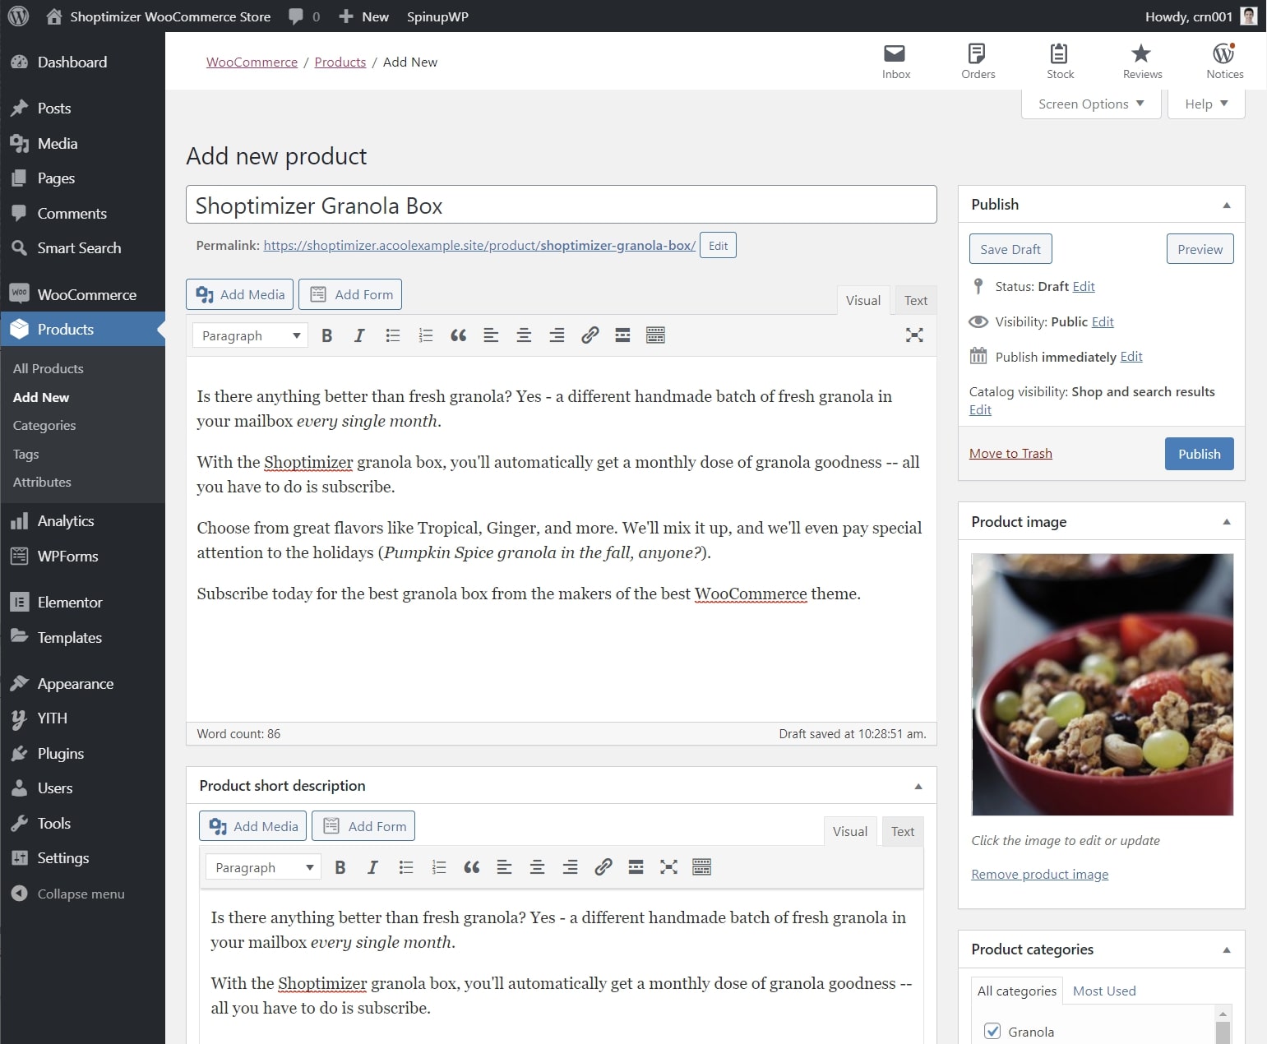Click the Publish button
Image resolution: width=1267 pixels, height=1044 pixels.
(1199, 454)
